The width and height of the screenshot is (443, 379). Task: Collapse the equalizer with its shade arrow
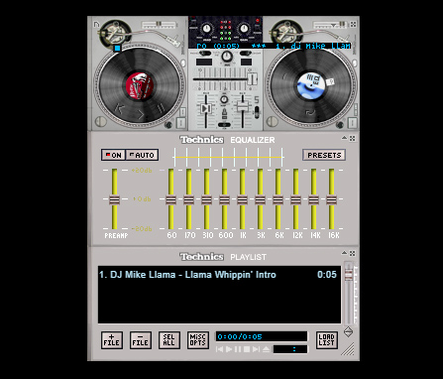click(x=344, y=138)
